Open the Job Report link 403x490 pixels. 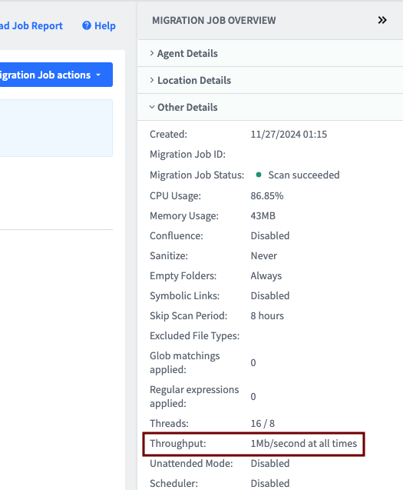(31, 25)
